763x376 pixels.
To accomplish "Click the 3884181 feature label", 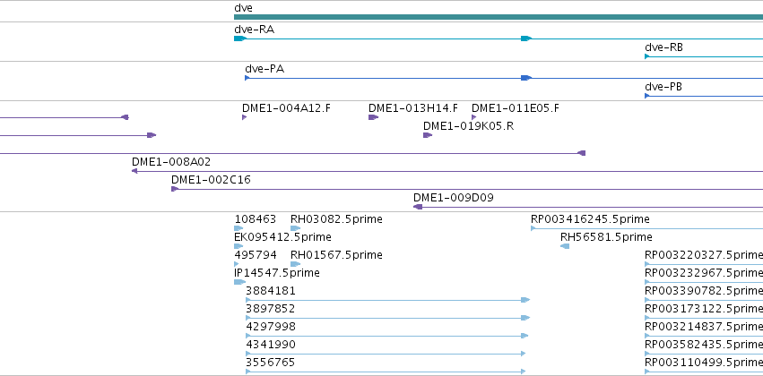I will pos(271,291).
